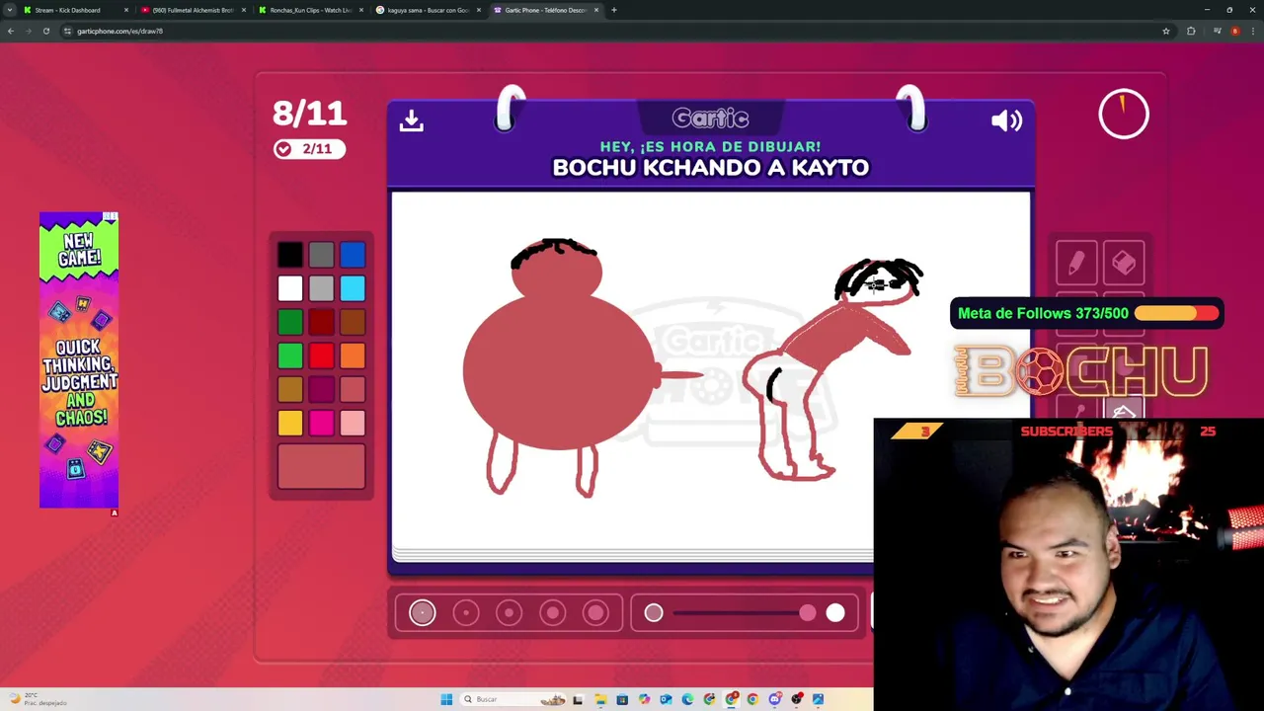
Task: Click the New Game advertisement banner
Action: tap(79, 360)
